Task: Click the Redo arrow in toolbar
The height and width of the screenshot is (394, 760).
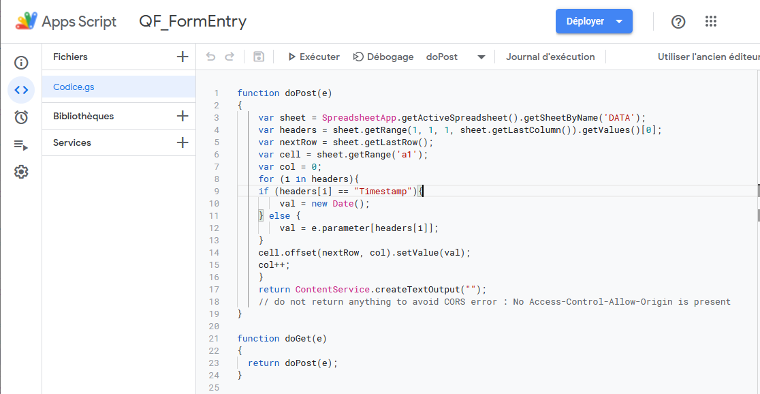Action: [230, 57]
